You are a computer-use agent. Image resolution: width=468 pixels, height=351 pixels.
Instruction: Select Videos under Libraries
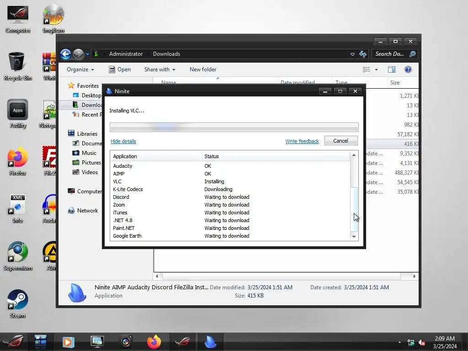tap(90, 172)
